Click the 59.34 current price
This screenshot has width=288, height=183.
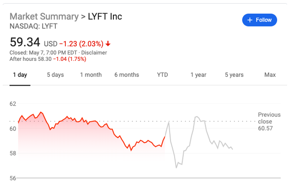(25, 42)
